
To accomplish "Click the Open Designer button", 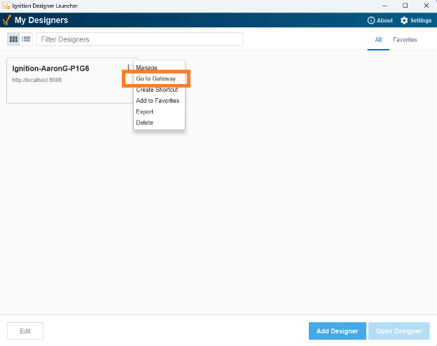I will click(398, 331).
